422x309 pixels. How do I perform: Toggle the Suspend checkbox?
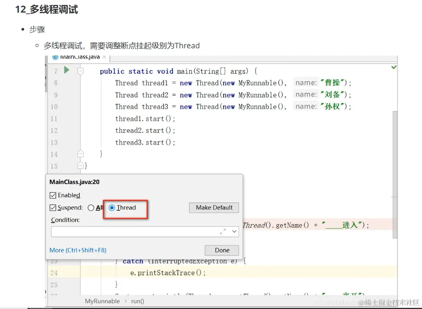point(53,208)
